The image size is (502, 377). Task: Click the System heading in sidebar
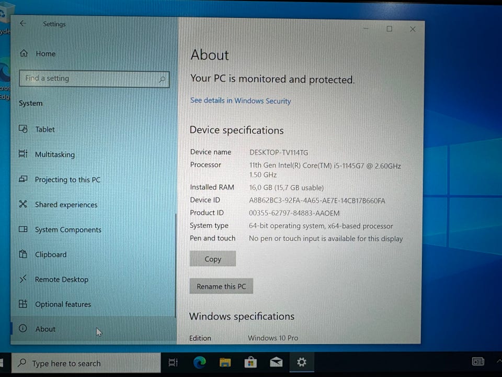[30, 103]
